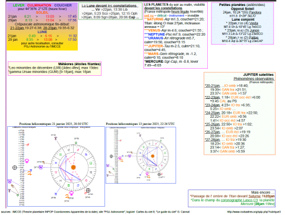The width and height of the screenshot is (285, 215).
Task: Click the orange Sun in left chart
Action: click(x=74, y=167)
